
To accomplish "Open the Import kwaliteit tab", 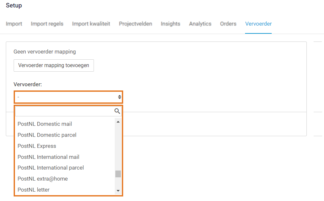I will (91, 24).
